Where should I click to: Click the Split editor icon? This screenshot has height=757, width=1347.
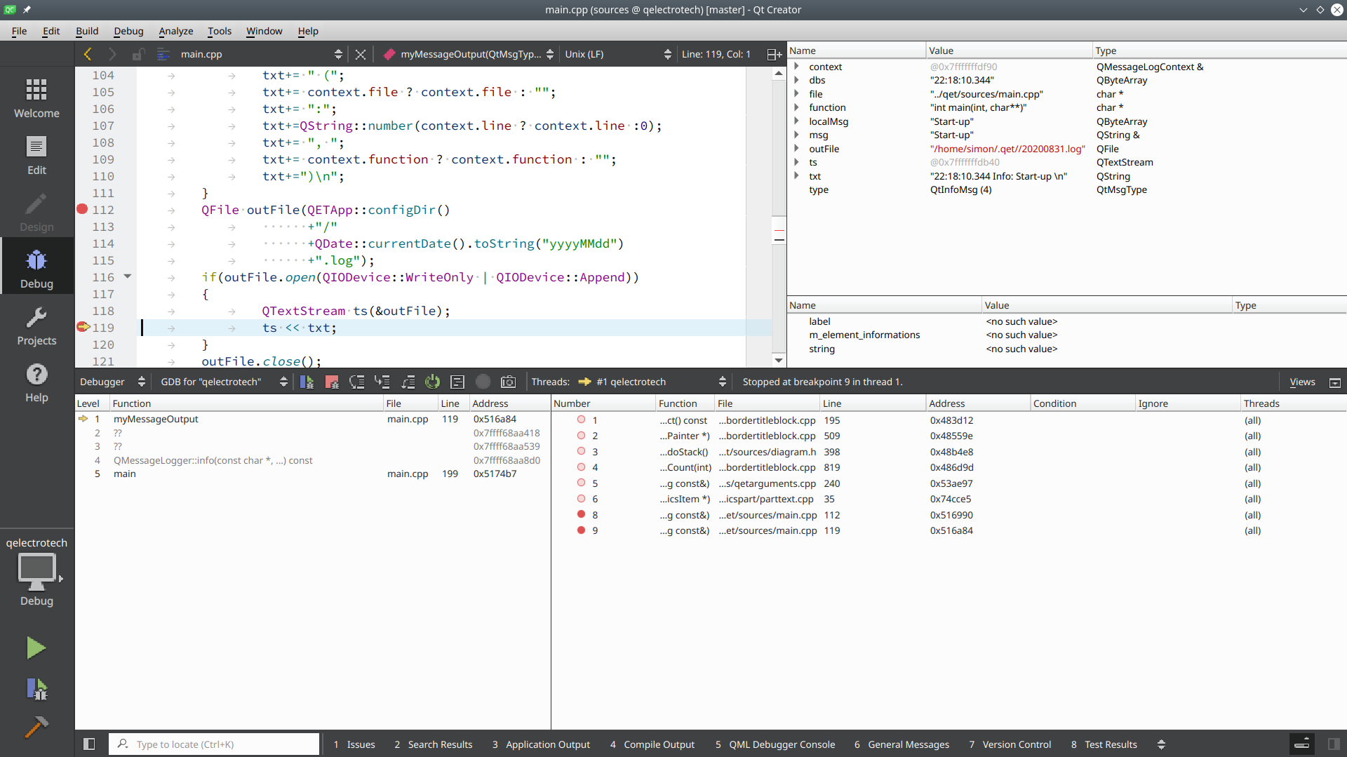pos(774,54)
